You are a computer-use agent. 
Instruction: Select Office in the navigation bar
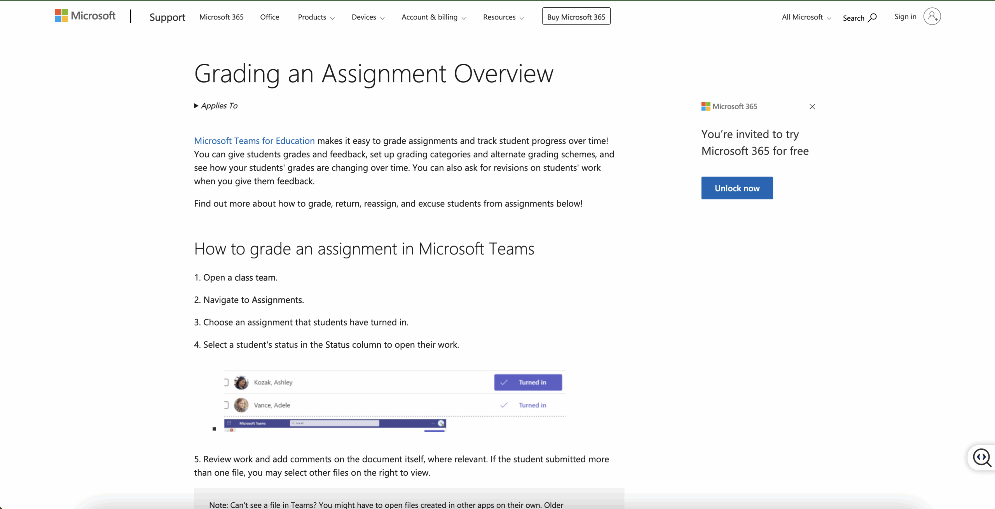[269, 17]
